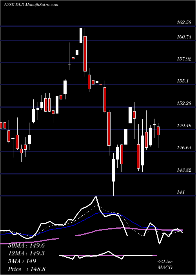Click the 146.64 price level label

pyautogui.click(x=184, y=148)
